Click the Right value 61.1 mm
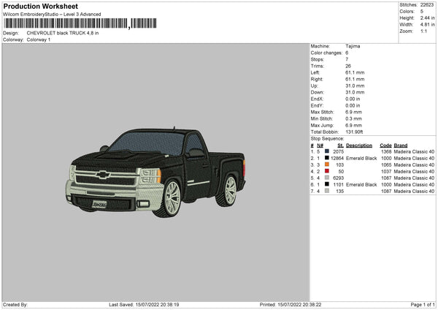 point(355,80)
